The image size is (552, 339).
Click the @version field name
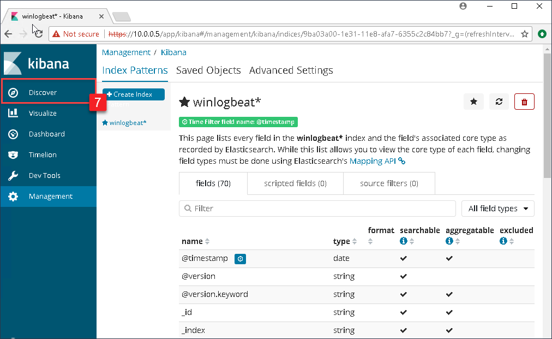(198, 276)
